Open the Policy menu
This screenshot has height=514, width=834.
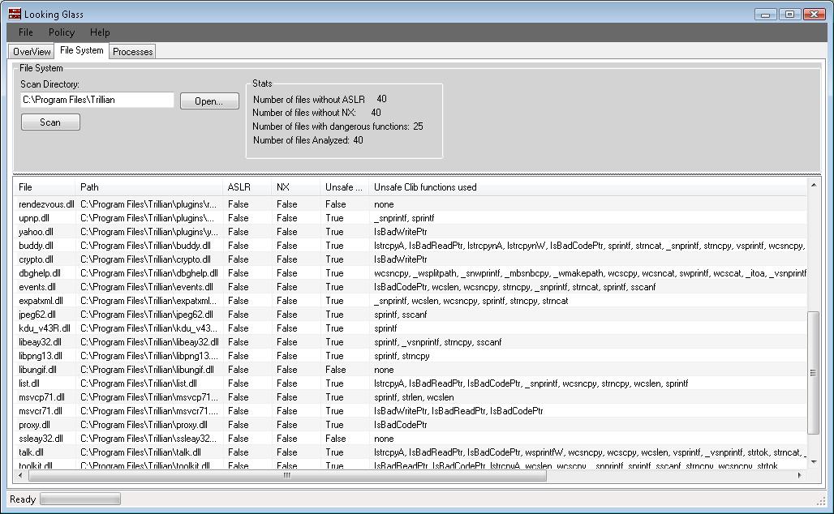(62, 32)
